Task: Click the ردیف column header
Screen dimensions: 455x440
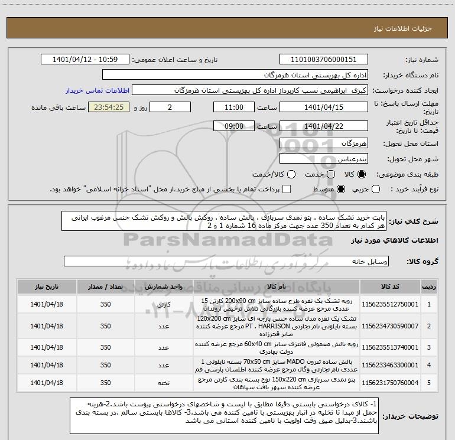Action: pyautogui.click(x=429, y=286)
